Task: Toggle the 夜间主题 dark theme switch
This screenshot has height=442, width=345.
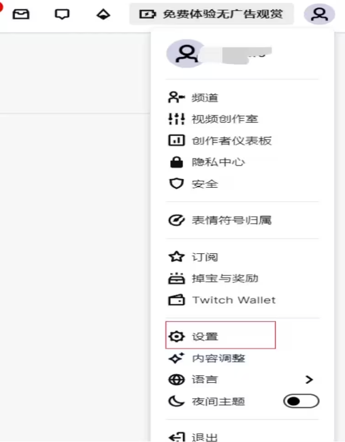Action: (301, 401)
